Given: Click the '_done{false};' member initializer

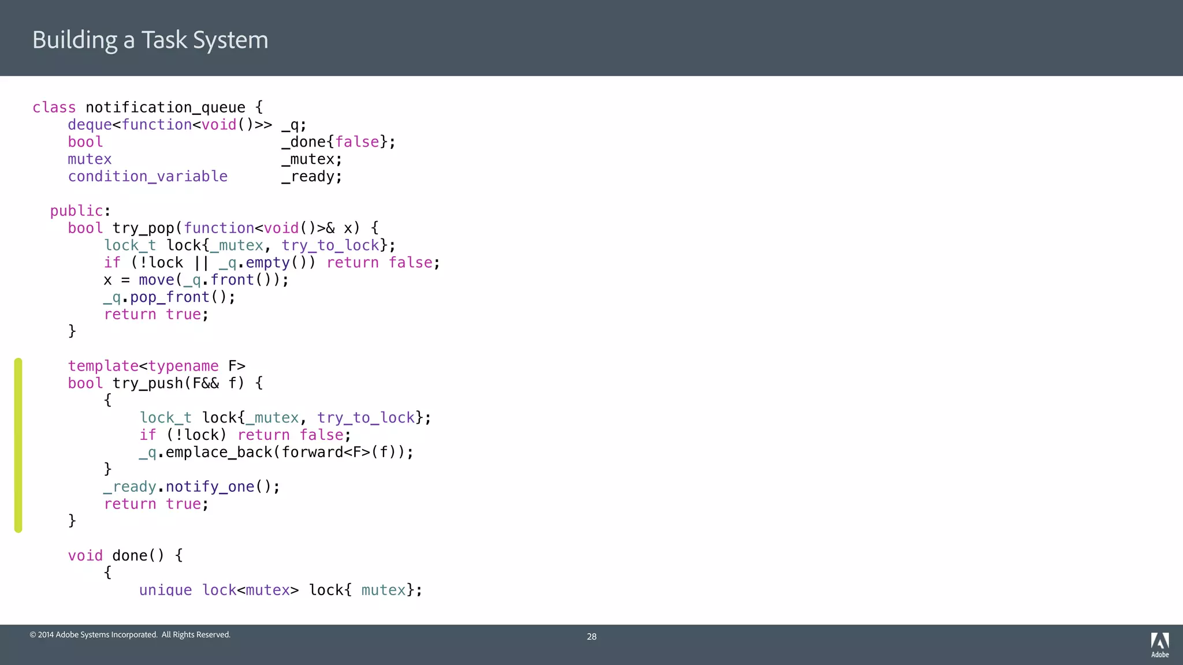Looking at the screenshot, I should pos(338,142).
